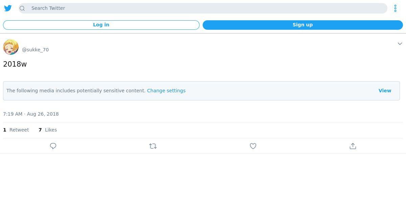406x213 pixels.
Task: Click the sensitive content warning text
Action: (x=76, y=91)
